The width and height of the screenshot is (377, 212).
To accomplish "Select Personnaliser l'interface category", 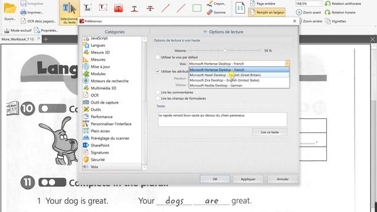I will click(x=112, y=124).
